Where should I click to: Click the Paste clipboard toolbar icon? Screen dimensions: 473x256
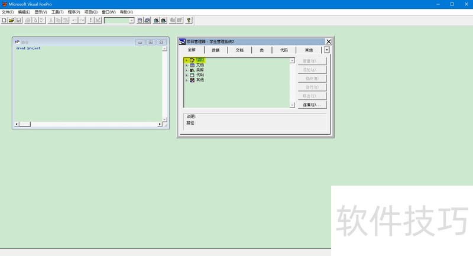pos(66,20)
